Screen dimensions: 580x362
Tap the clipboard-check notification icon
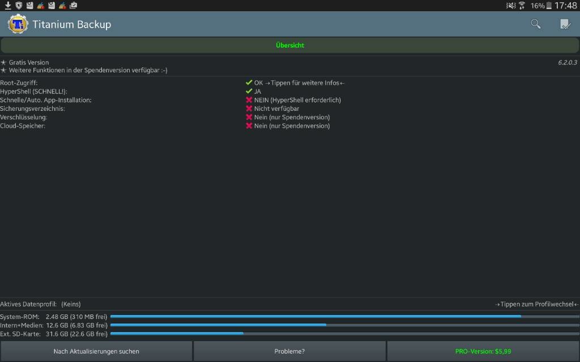73,5
